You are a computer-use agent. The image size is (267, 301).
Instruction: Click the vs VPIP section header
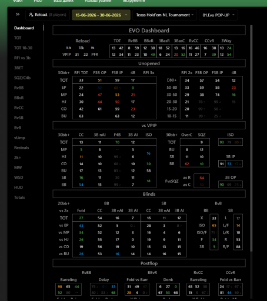pos(149,125)
